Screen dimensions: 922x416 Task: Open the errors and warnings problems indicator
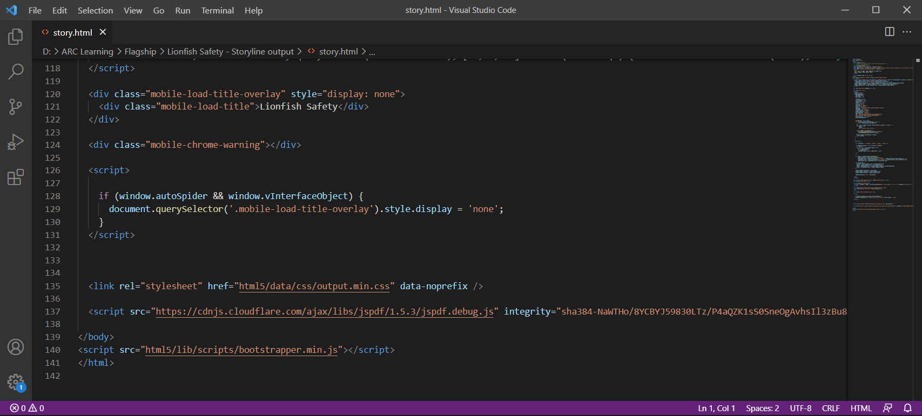pyautogui.click(x=27, y=408)
